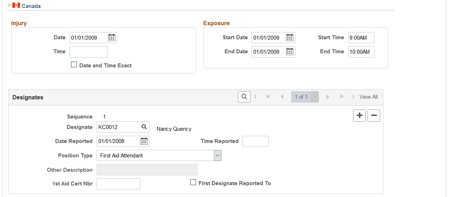Click the Designate lookup magnifier icon
The height and width of the screenshot is (197, 449).
144,127
